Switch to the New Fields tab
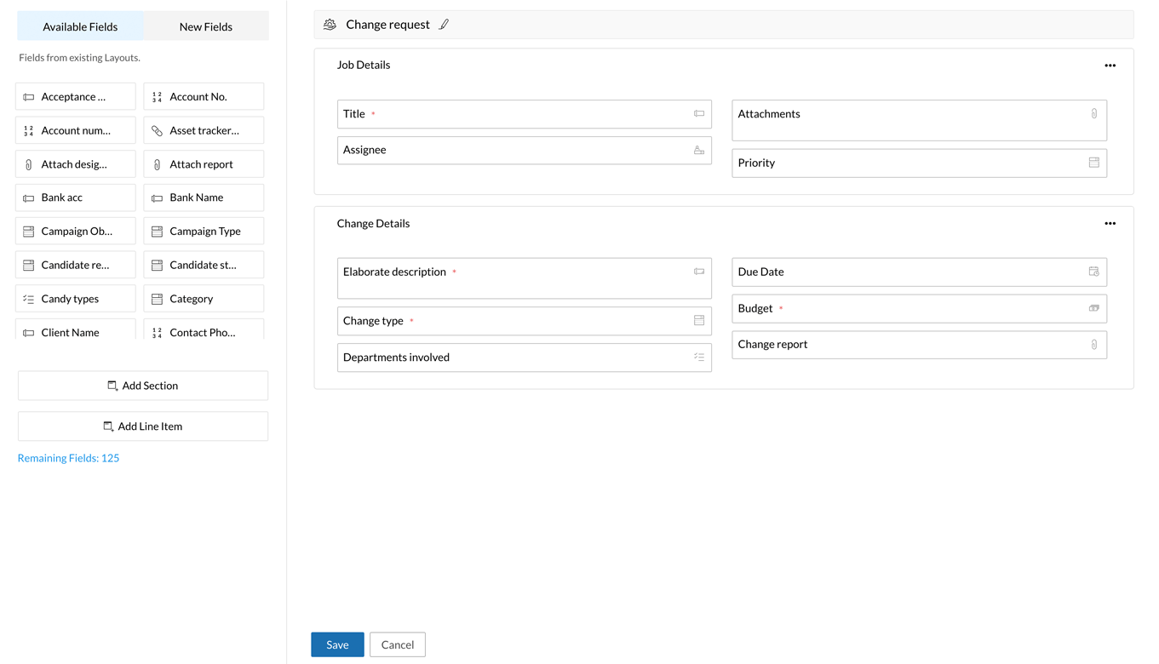This screenshot has height=664, width=1159. click(206, 26)
